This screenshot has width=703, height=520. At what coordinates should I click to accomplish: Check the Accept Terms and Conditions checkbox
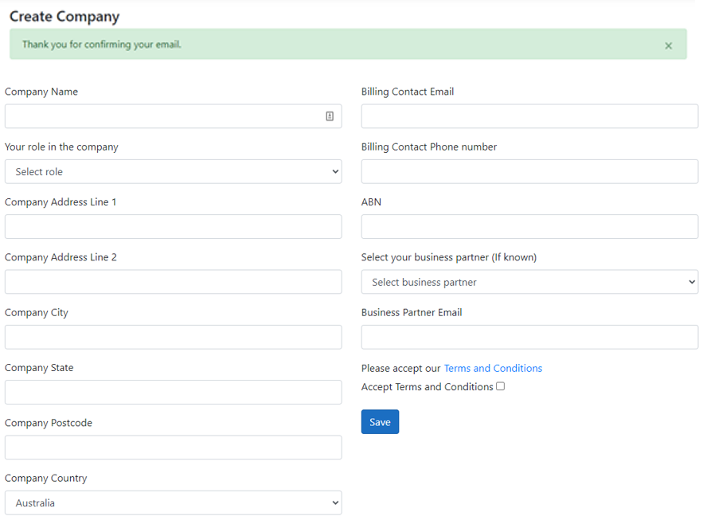(500, 386)
